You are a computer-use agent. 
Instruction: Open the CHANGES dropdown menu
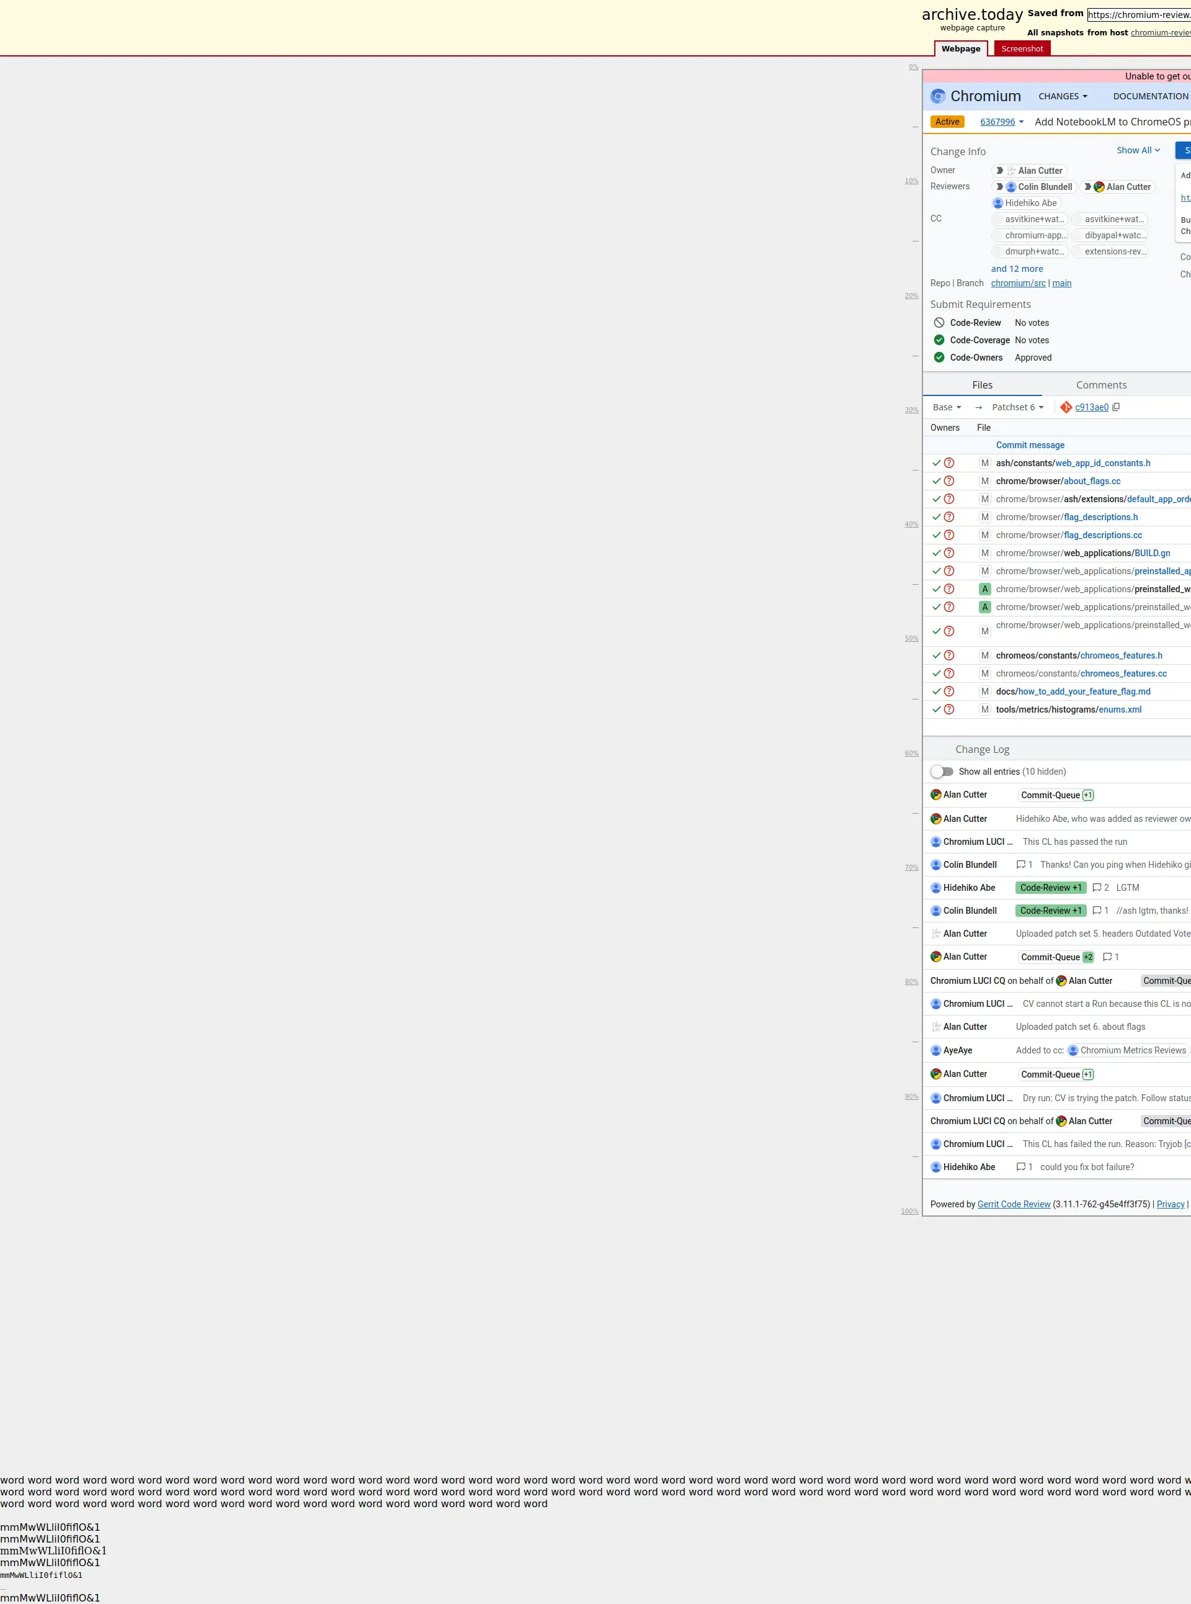[x=1063, y=96]
